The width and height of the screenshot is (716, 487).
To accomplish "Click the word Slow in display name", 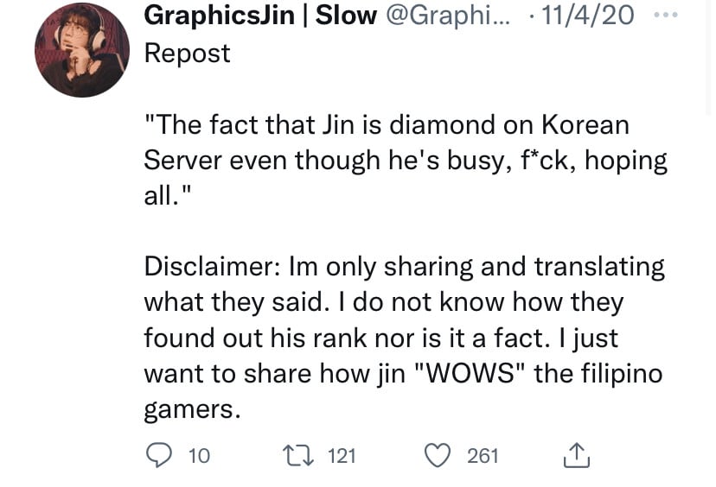I will 346,15.
